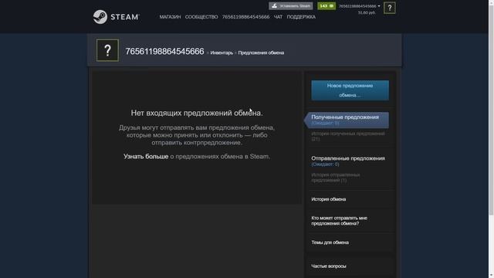Click the Установить Steam install button
The width and height of the screenshot is (494, 278).
(x=291, y=6)
